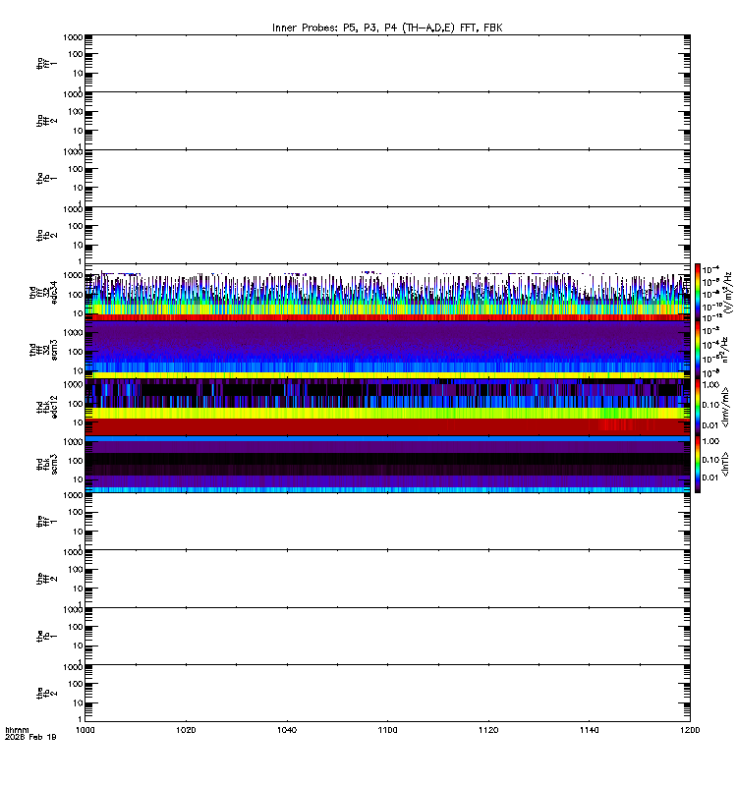The image size is (737, 786).
Task: Select the "tha fb 1" panel label
Action: pos(46,179)
